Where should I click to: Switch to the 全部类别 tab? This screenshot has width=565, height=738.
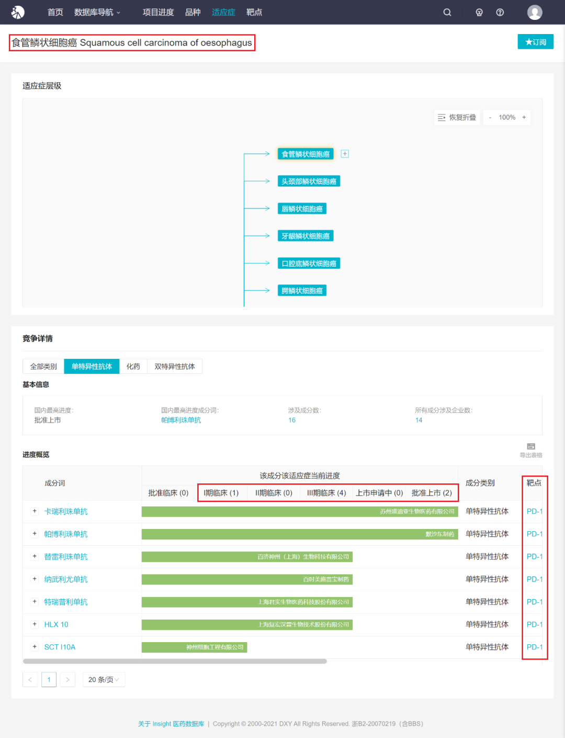43,367
